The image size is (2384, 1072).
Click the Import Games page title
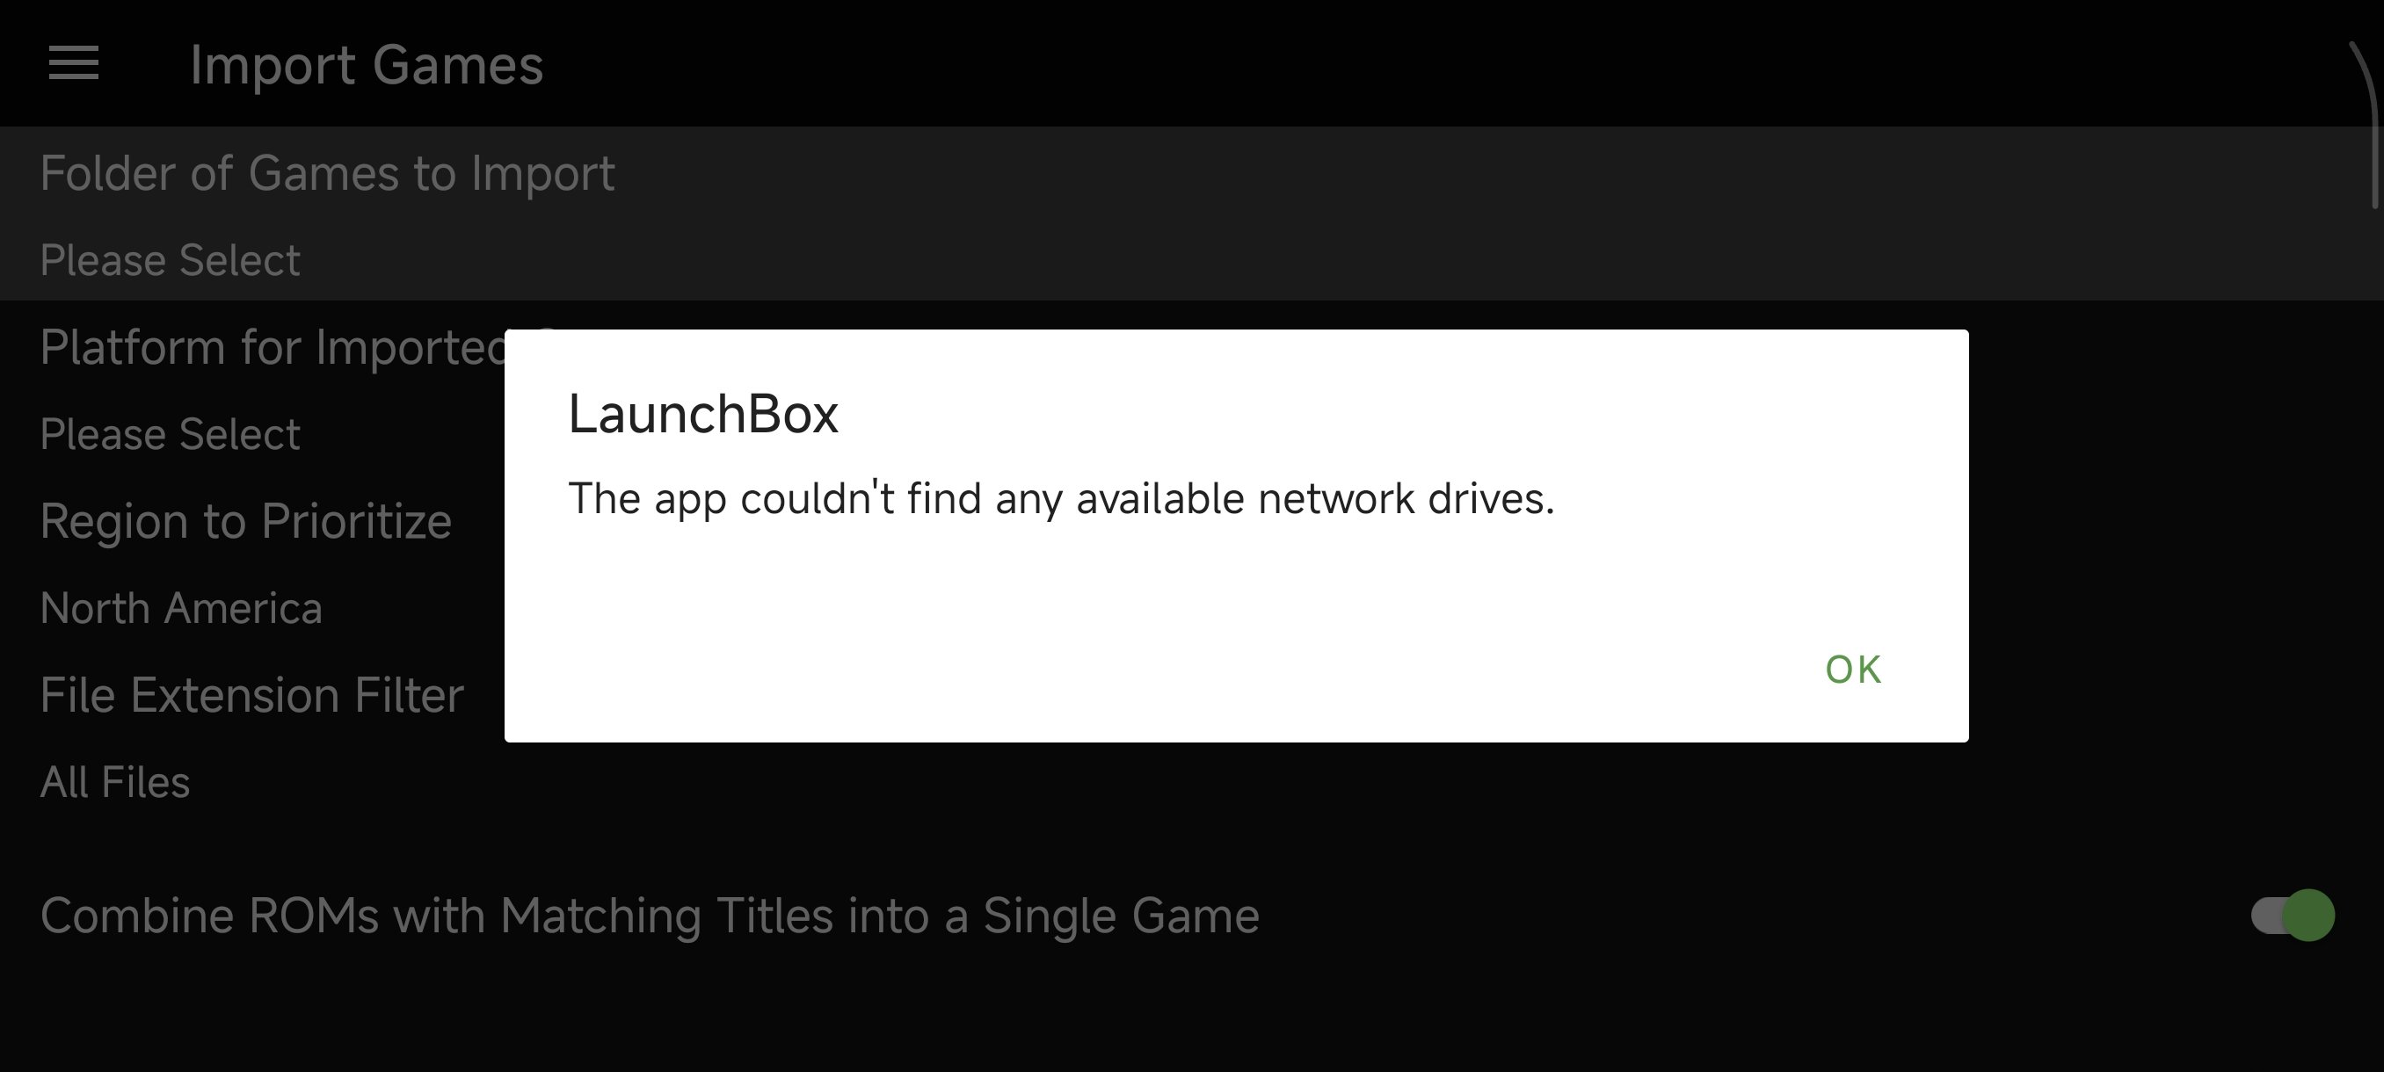366,65
